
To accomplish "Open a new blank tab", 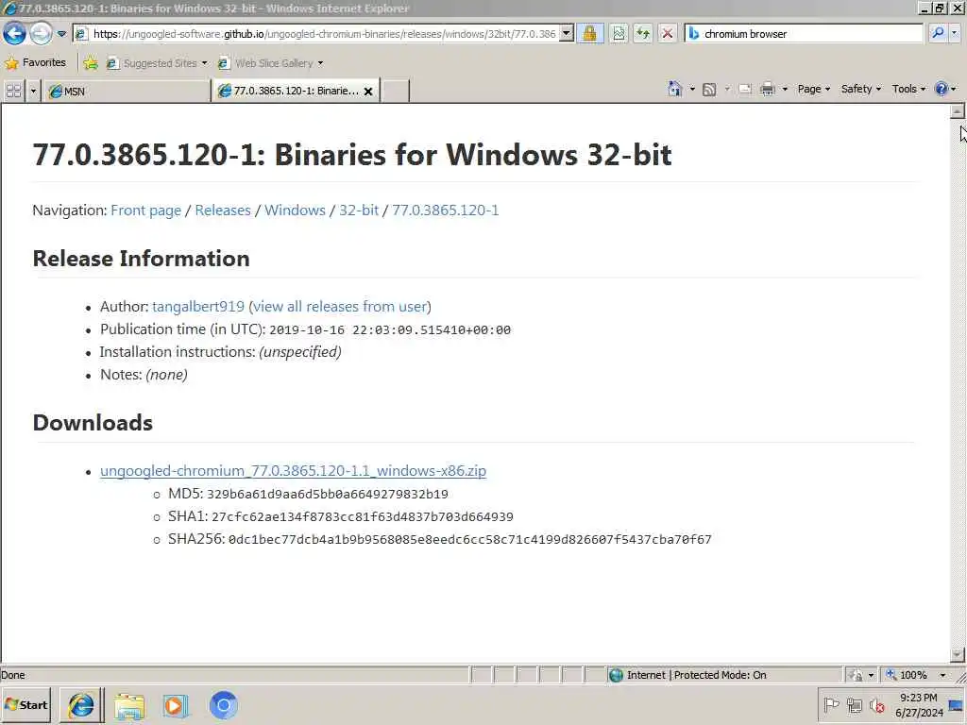I will [x=396, y=92].
